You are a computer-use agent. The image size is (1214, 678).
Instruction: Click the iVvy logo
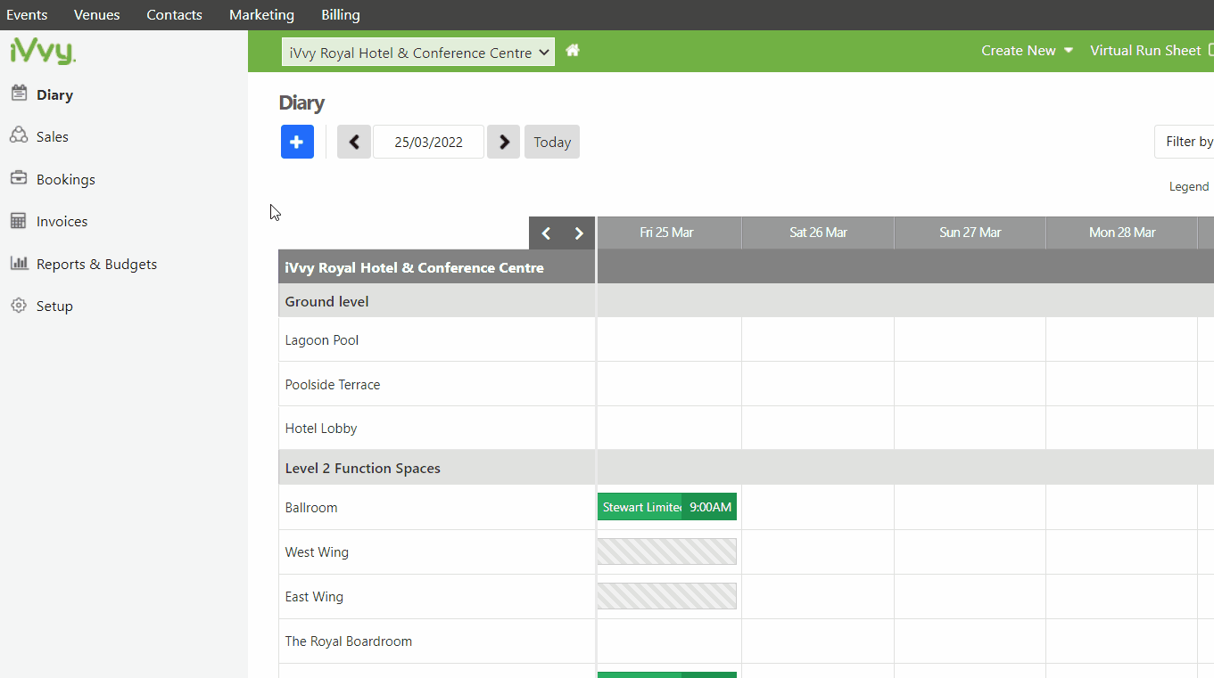(x=43, y=52)
